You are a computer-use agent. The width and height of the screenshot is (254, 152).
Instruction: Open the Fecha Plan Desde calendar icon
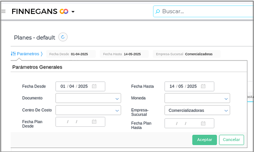94,122
